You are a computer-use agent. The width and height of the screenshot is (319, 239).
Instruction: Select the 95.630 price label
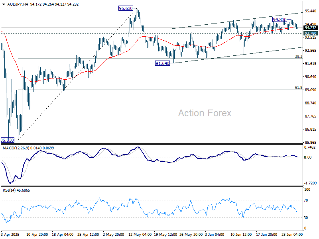click(126, 8)
